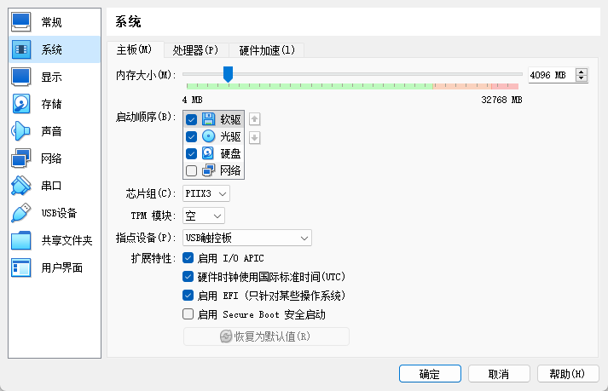The width and height of the screenshot is (608, 391).
Task: Open the 网络 network settings icon
Action: [21, 158]
